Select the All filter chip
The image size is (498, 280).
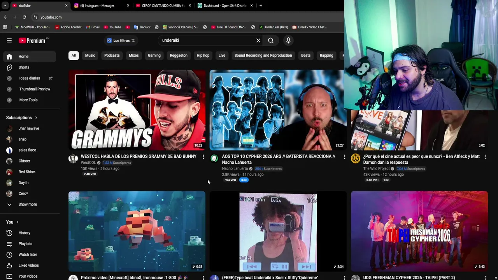pos(74,56)
